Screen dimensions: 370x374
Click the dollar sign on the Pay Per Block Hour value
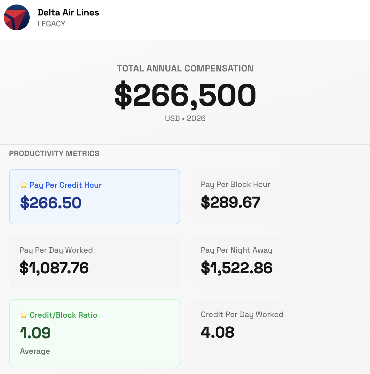205,202
